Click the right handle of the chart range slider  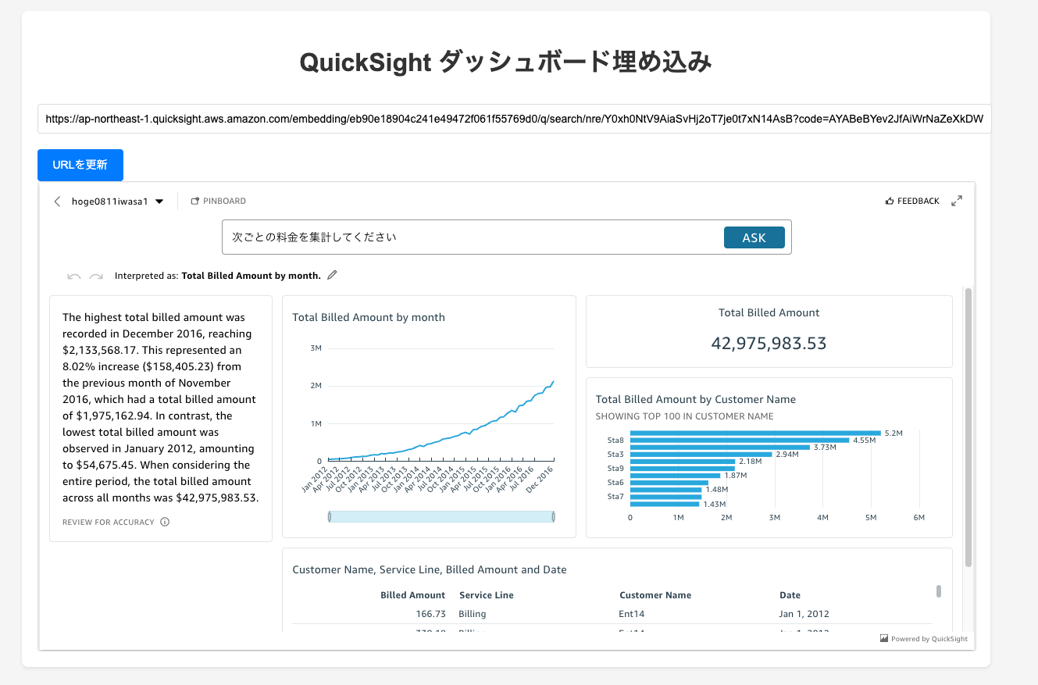(553, 516)
